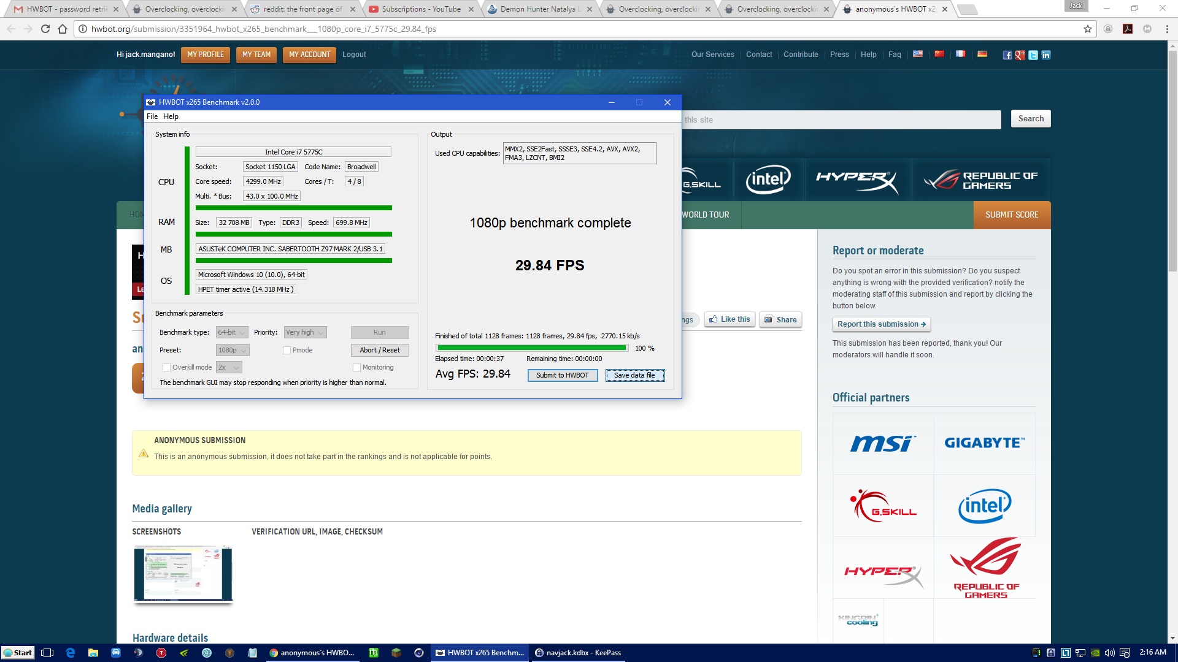The width and height of the screenshot is (1178, 662).
Task: Click the WORLD TOUR navigation item
Action: 706,215
